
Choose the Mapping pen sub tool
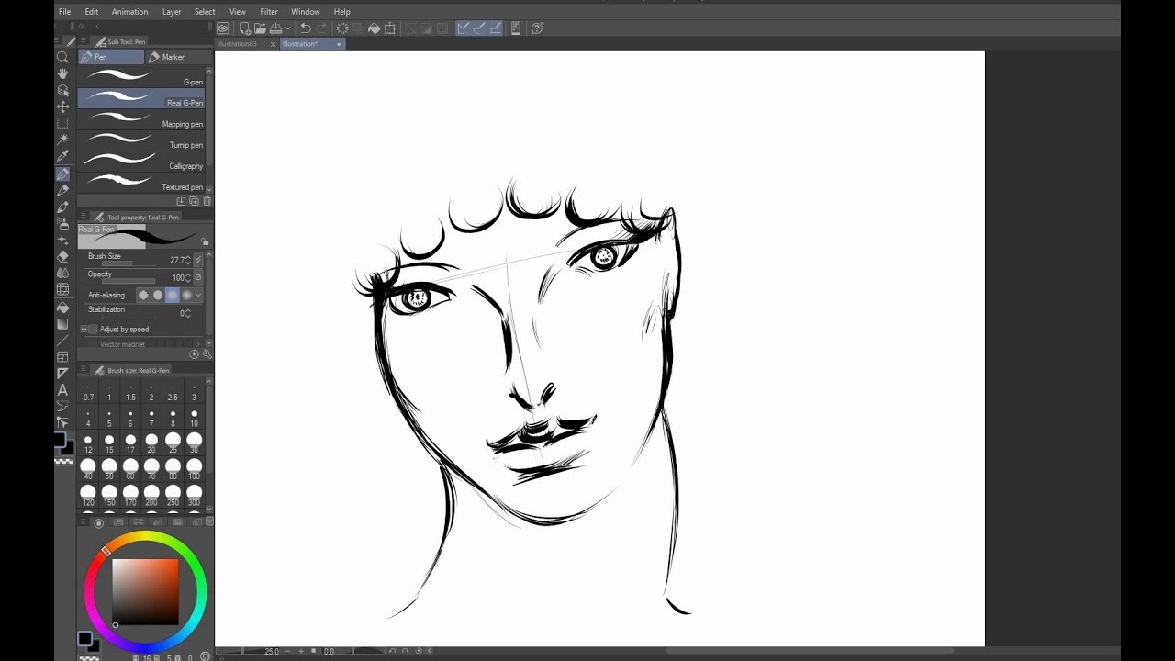141,119
